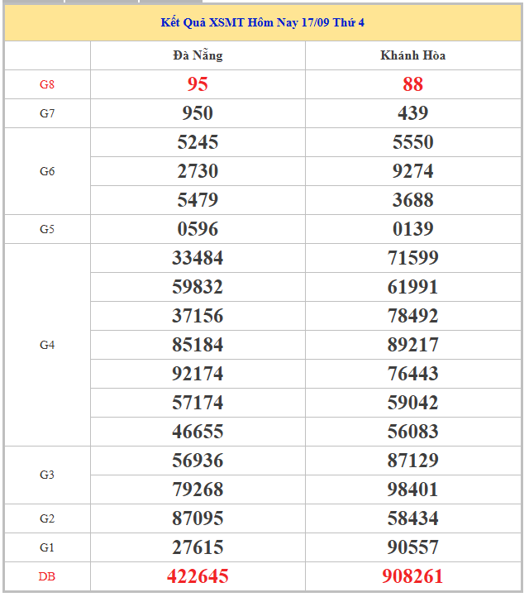Select G5 number 0596
Image resolution: width=529 pixels, height=597 pixels.
point(198,229)
